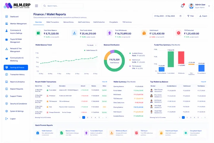Click Transaction History sidebar icon
This screenshot has width=214, height=143.
click(7, 74)
